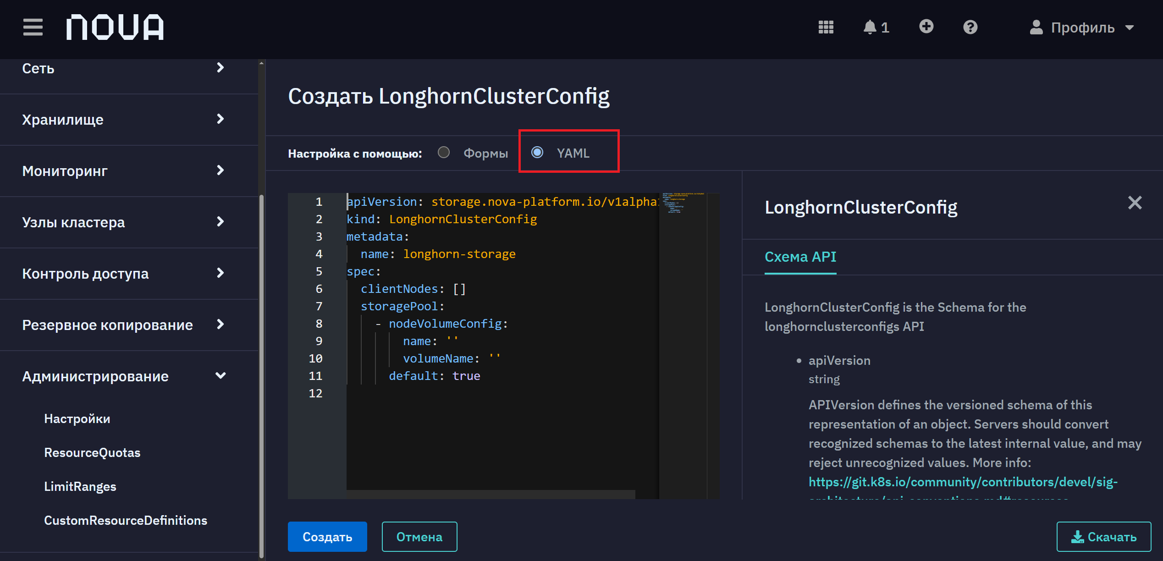Image resolution: width=1163 pixels, height=561 pixels.
Task: Open Настройки under Администрирование
Action: [77, 418]
